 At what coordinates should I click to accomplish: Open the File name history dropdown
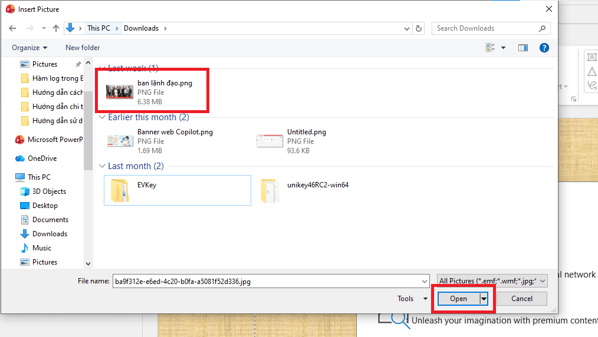click(425, 282)
